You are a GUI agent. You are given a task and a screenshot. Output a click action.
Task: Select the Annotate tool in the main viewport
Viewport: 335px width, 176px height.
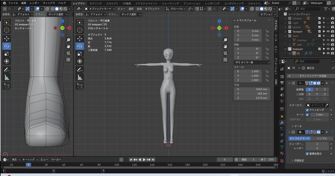coord(80,70)
